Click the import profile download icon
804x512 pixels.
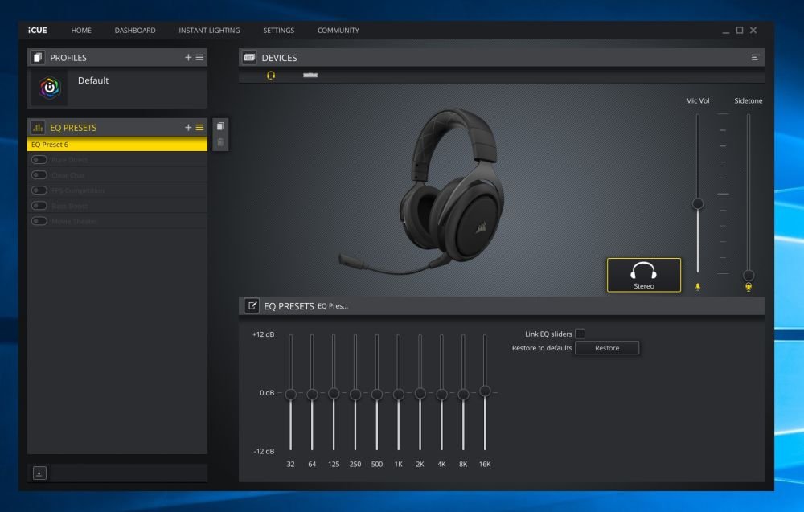click(39, 473)
